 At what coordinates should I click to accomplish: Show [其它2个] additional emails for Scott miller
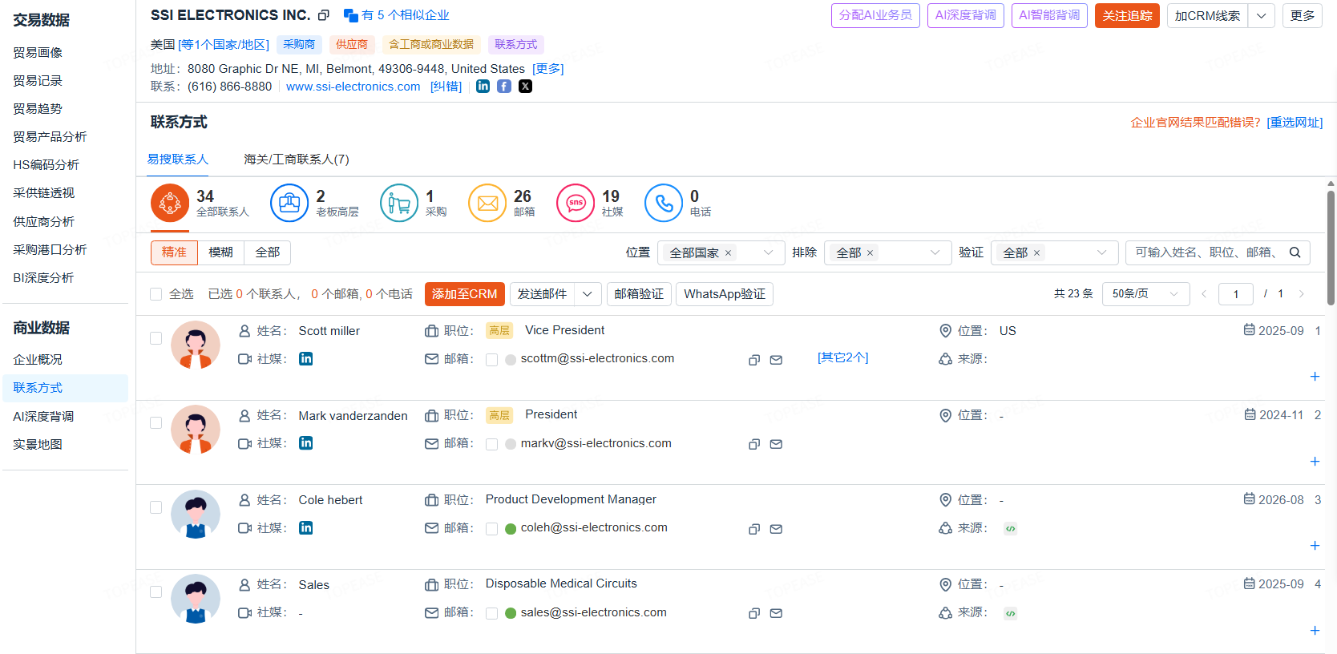tap(843, 357)
